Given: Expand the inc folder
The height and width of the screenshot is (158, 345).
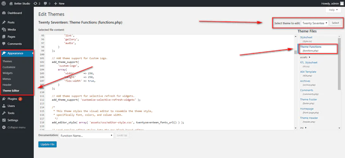Looking at the screenshot, I should click(x=303, y=128).
